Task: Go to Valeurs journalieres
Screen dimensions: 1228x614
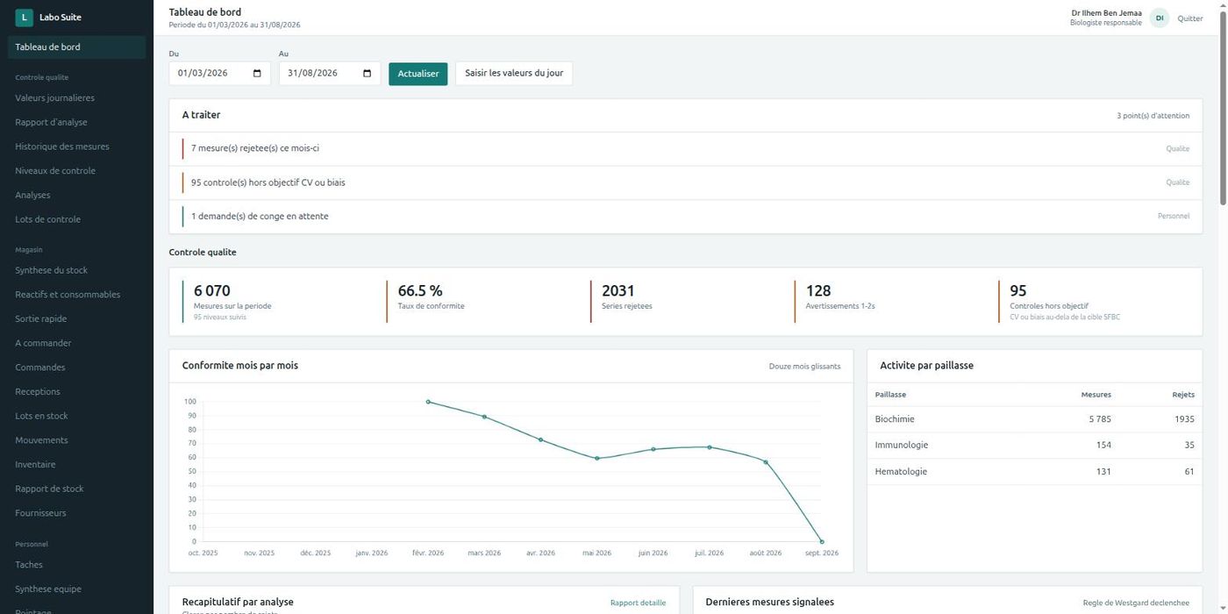Action: [x=54, y=98]
